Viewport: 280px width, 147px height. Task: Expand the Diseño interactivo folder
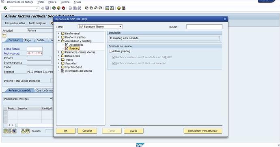[59, 37]
